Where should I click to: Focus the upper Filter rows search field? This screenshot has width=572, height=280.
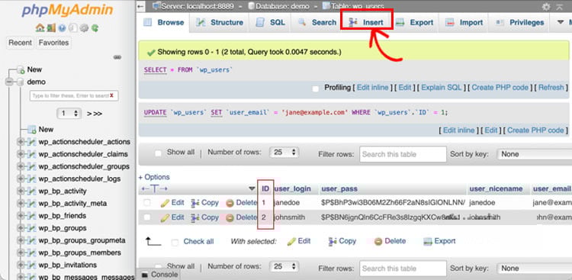tap(403, 154)
